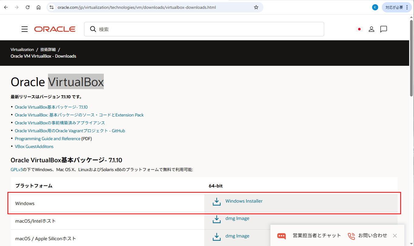Click the Oracle logo

click(55, 29)
